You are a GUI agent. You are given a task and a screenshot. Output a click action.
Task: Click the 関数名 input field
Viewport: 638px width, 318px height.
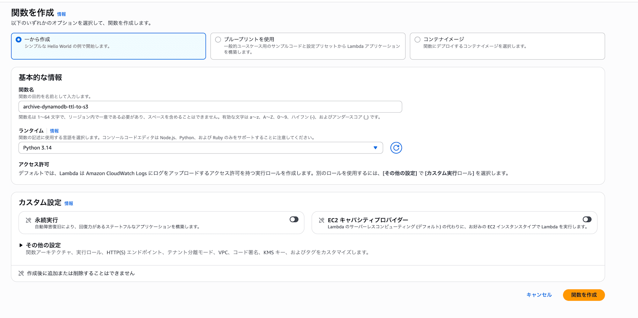210,107
